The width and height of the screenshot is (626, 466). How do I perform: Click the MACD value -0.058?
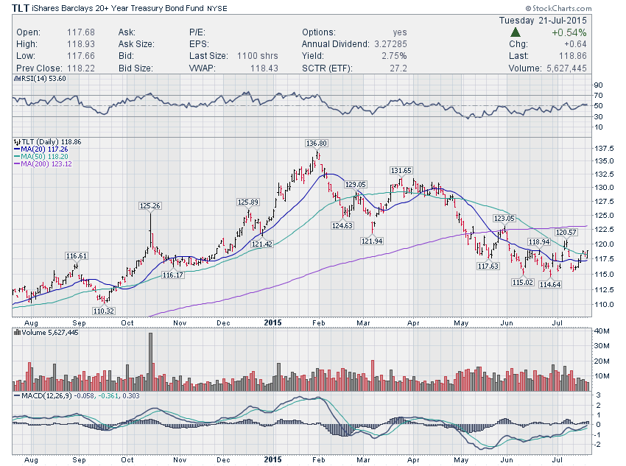(x=85, y=396)
